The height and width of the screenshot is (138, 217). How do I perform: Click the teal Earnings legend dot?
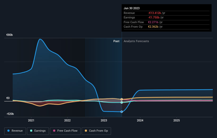coord(31,131)
